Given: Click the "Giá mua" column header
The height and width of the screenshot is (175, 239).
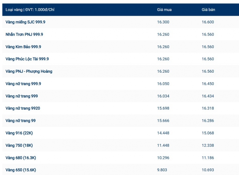Looking at the screenshot, I should pos(164,10).
